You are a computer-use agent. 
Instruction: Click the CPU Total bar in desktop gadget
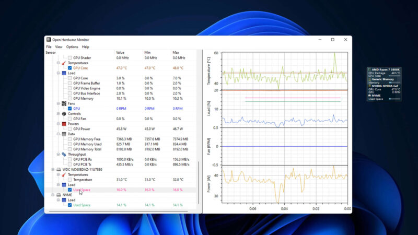click(394, 76)
